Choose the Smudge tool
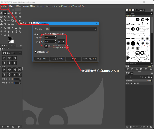The image size is (154, 129). tap(5, 32)
